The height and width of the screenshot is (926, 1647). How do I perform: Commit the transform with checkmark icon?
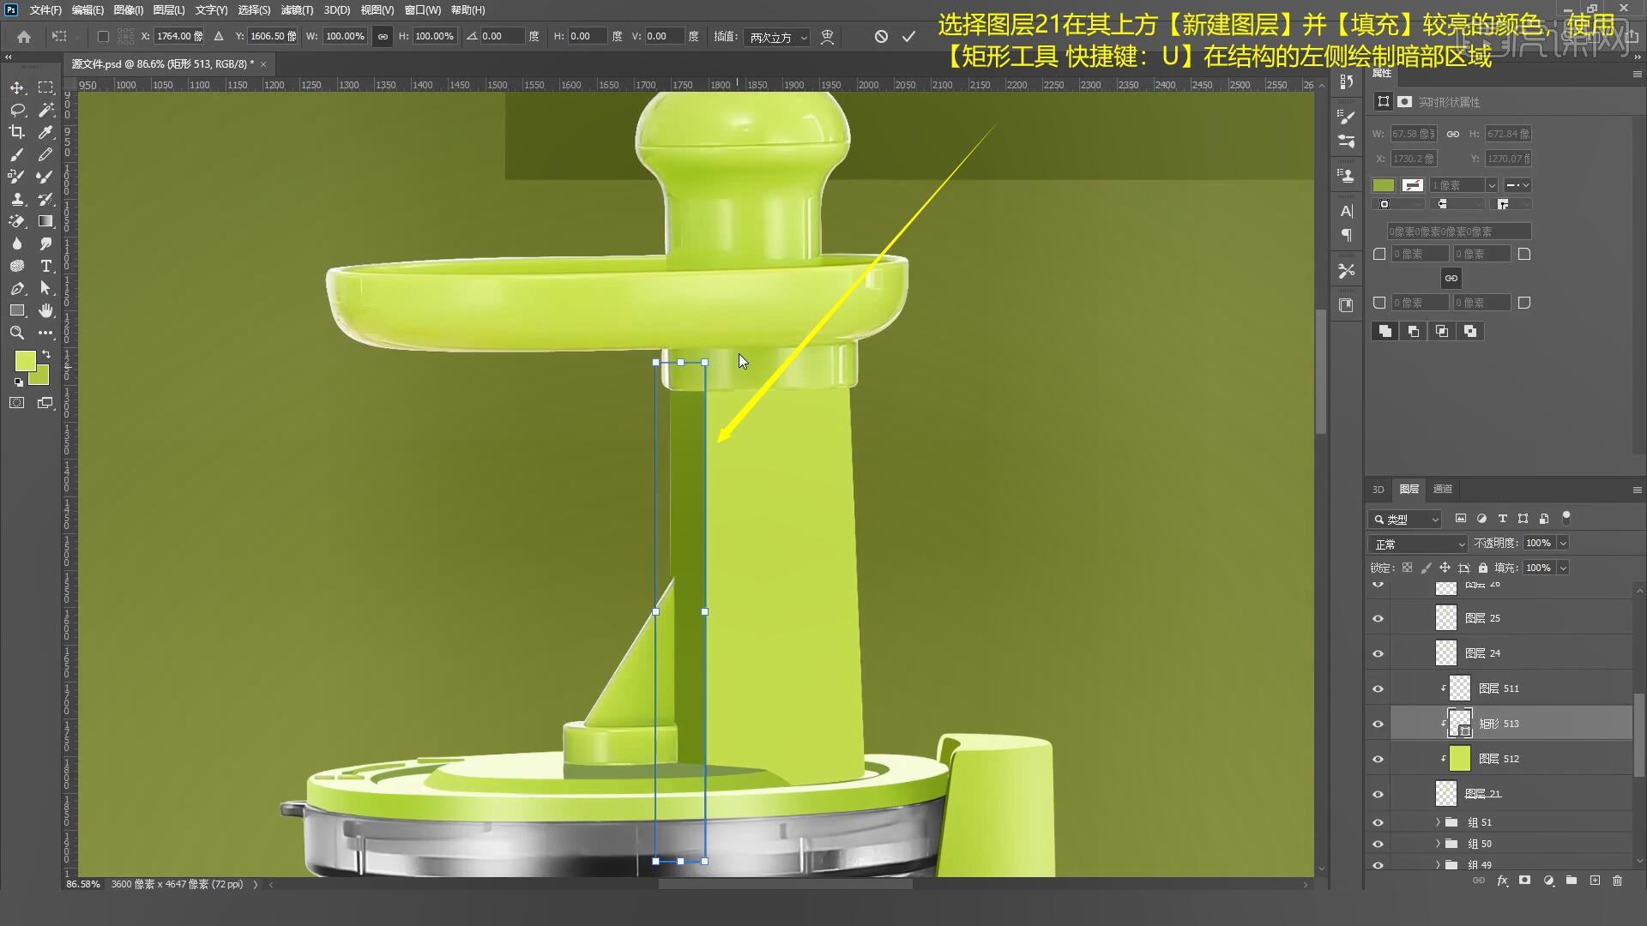click(908, 36)
